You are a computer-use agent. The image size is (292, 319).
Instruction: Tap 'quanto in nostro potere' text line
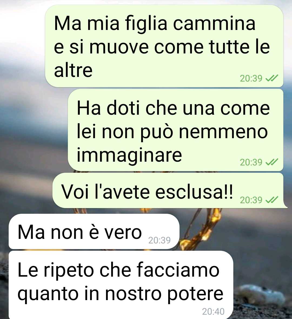[120, 294]
